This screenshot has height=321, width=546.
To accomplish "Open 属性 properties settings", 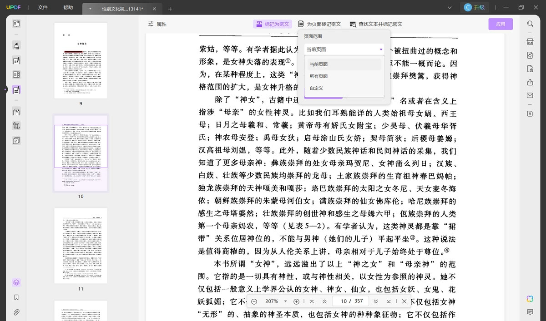I will click(157, 24).
